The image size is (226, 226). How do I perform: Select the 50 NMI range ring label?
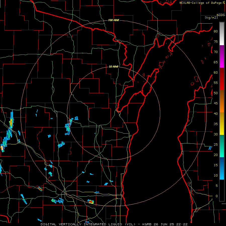tap(114, 67)
